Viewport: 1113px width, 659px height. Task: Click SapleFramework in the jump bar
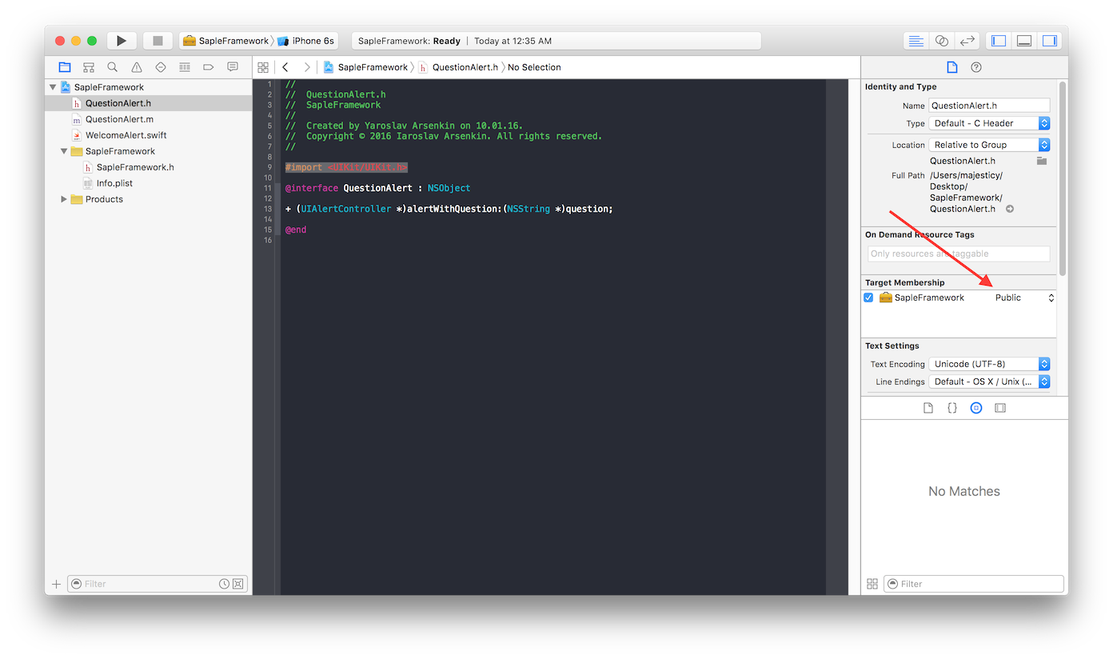click(365, 67)
